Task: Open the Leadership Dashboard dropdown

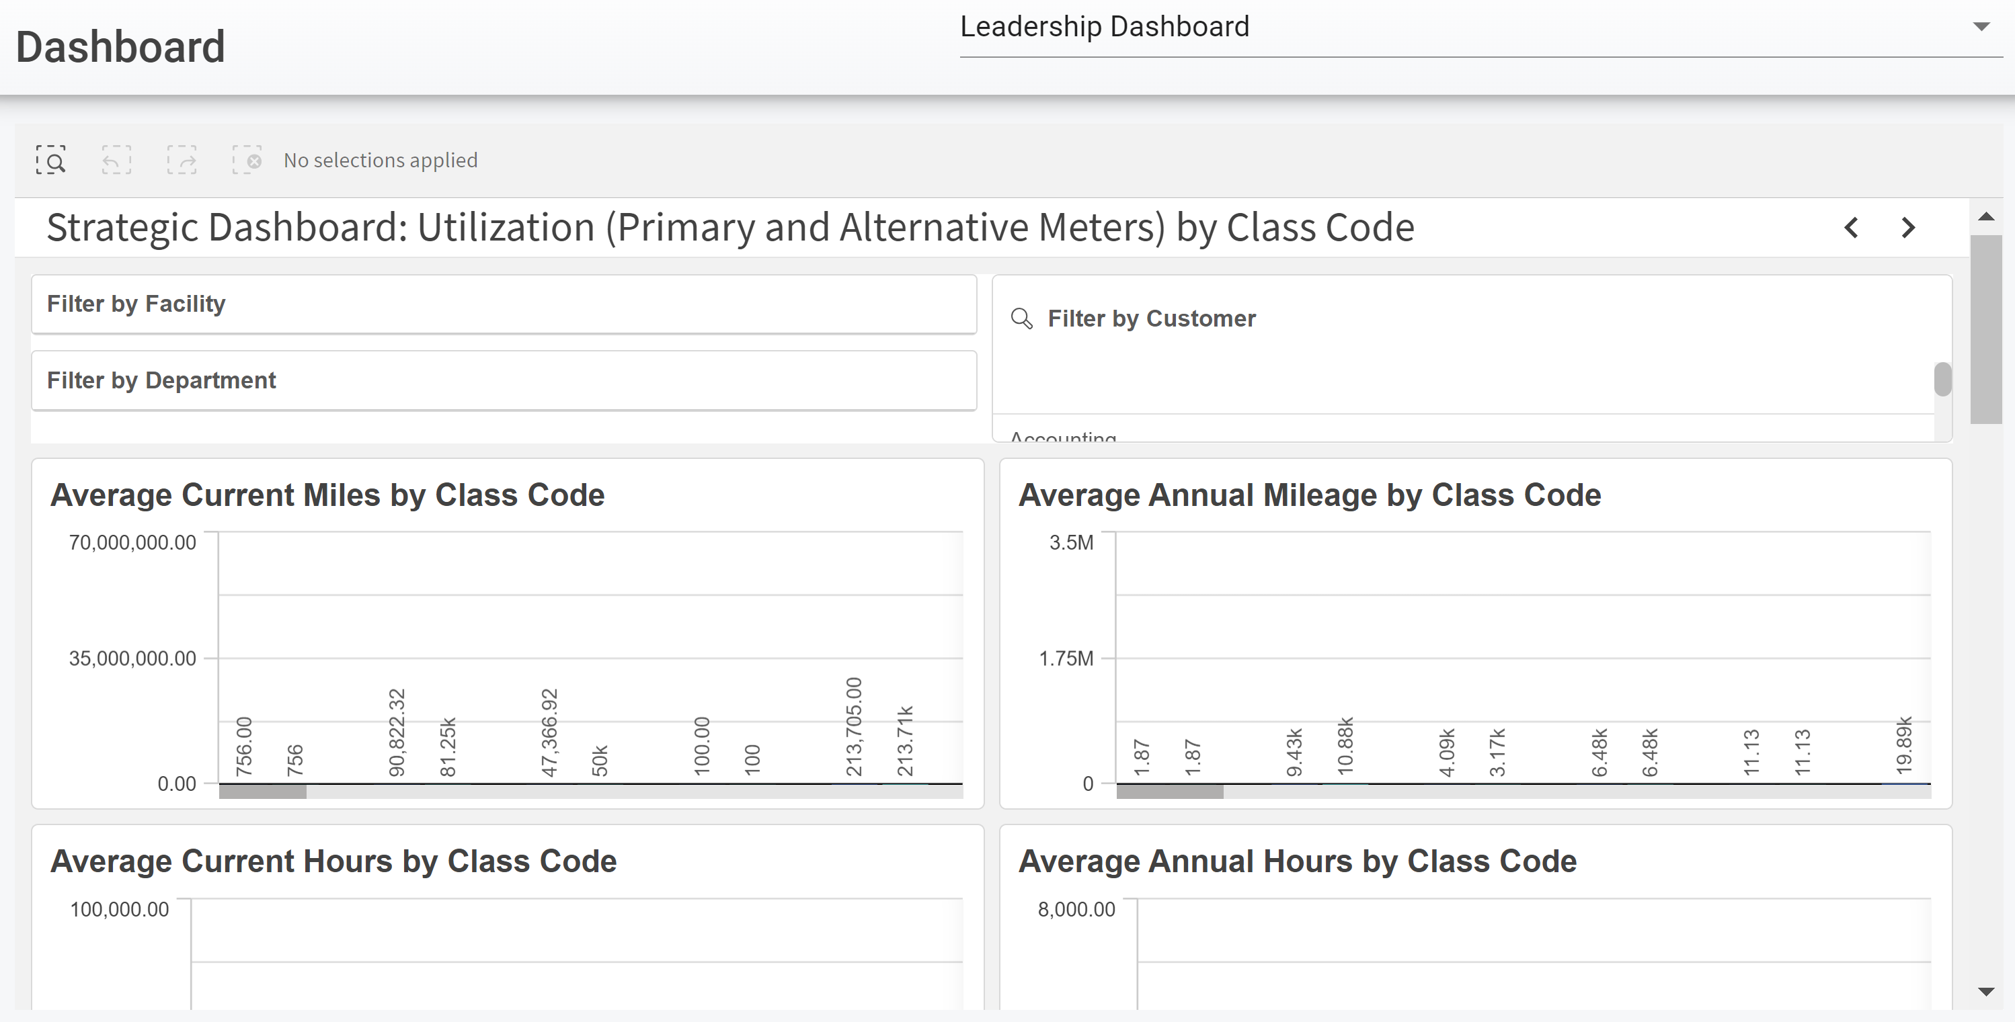Action: 1981,28
